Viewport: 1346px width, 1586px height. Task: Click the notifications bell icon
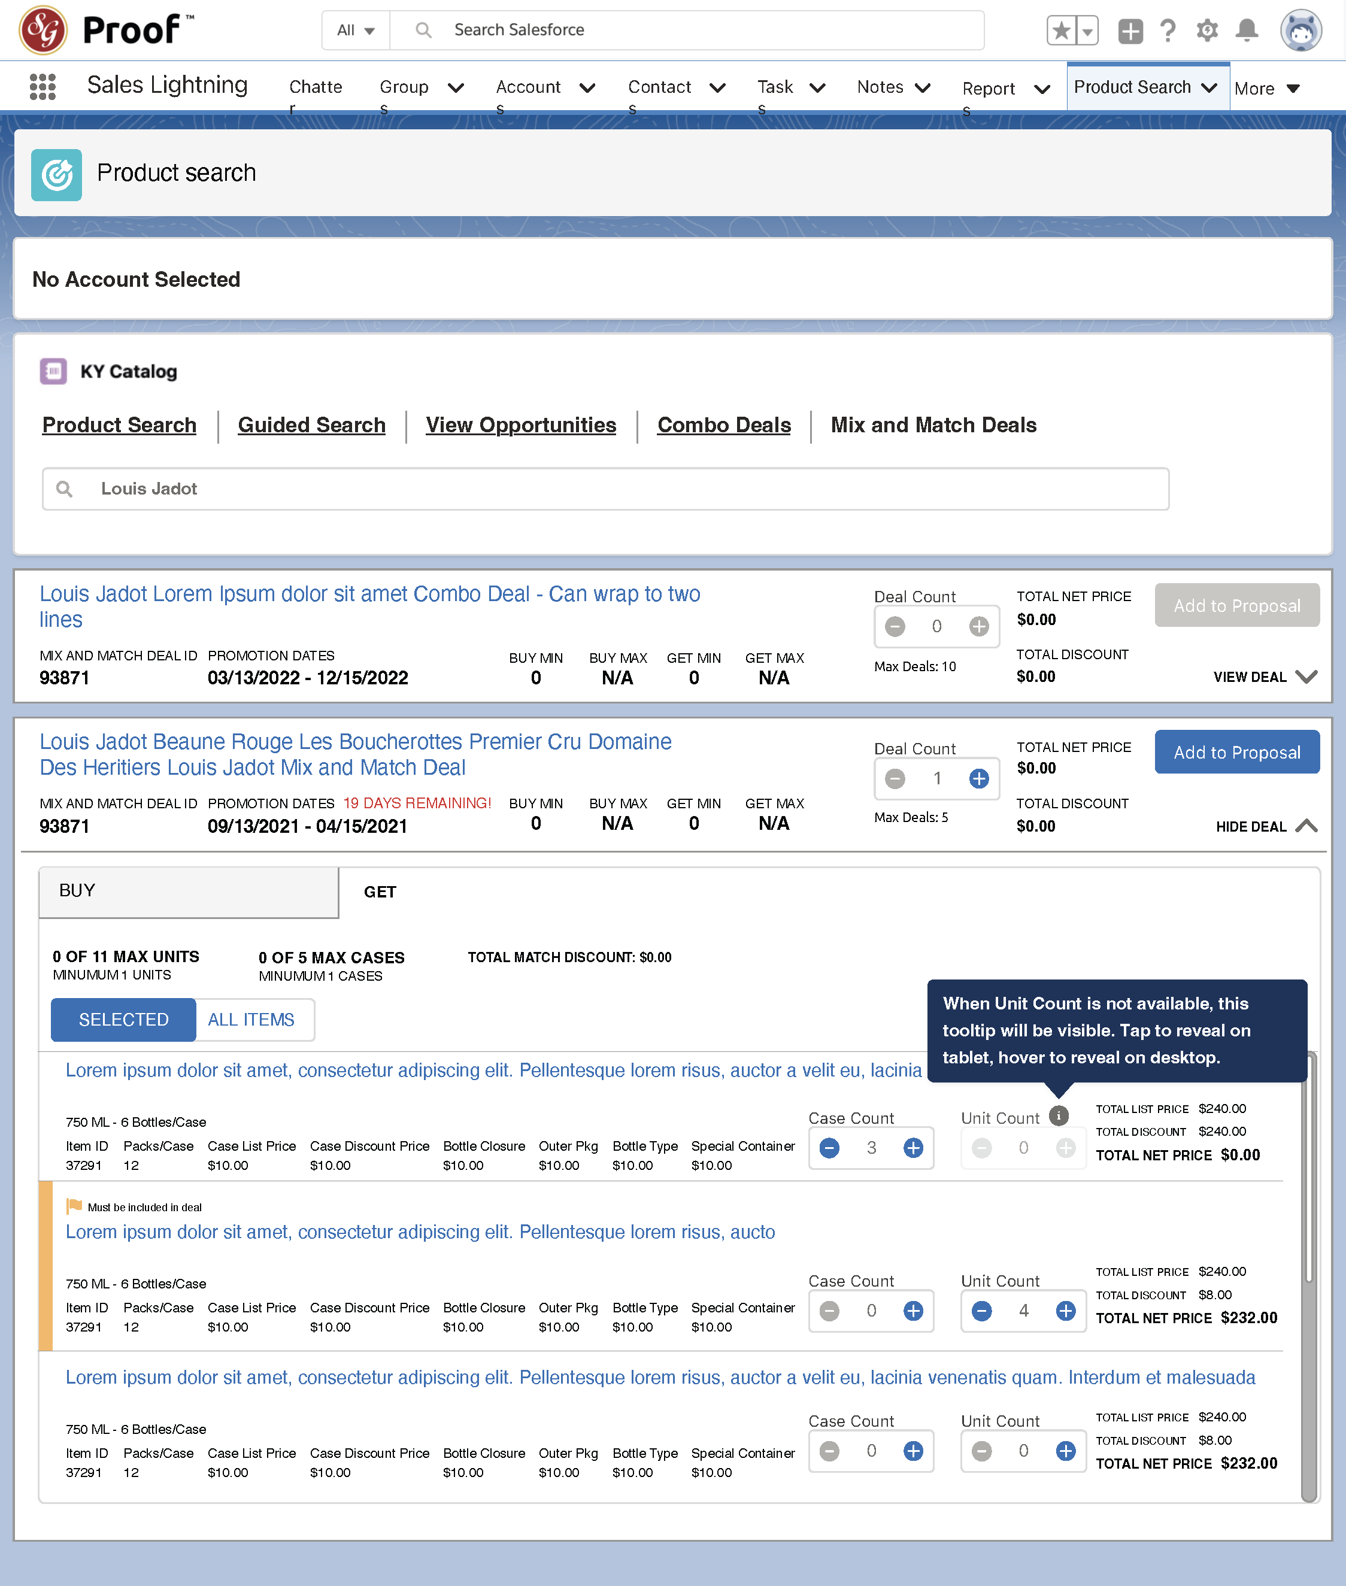pos(1246,31)
